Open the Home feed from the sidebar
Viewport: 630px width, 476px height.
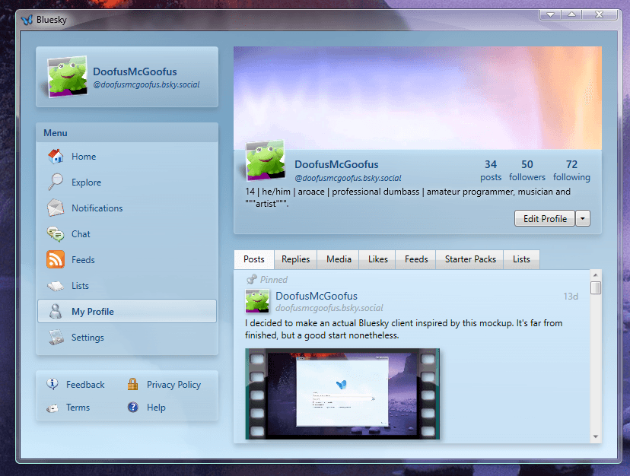56,156
